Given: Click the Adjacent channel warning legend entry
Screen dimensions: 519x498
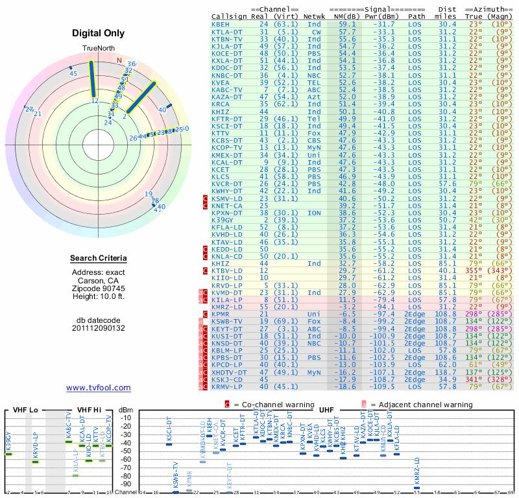Looking at the screenshot, I should click(416, 405).
